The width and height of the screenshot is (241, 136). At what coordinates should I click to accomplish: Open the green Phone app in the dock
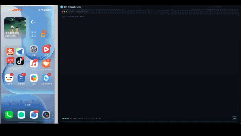pyautogui.click(x=9, y=115)
